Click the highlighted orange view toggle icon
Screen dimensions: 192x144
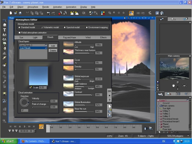pyautogui.click(x=131, y=13)
